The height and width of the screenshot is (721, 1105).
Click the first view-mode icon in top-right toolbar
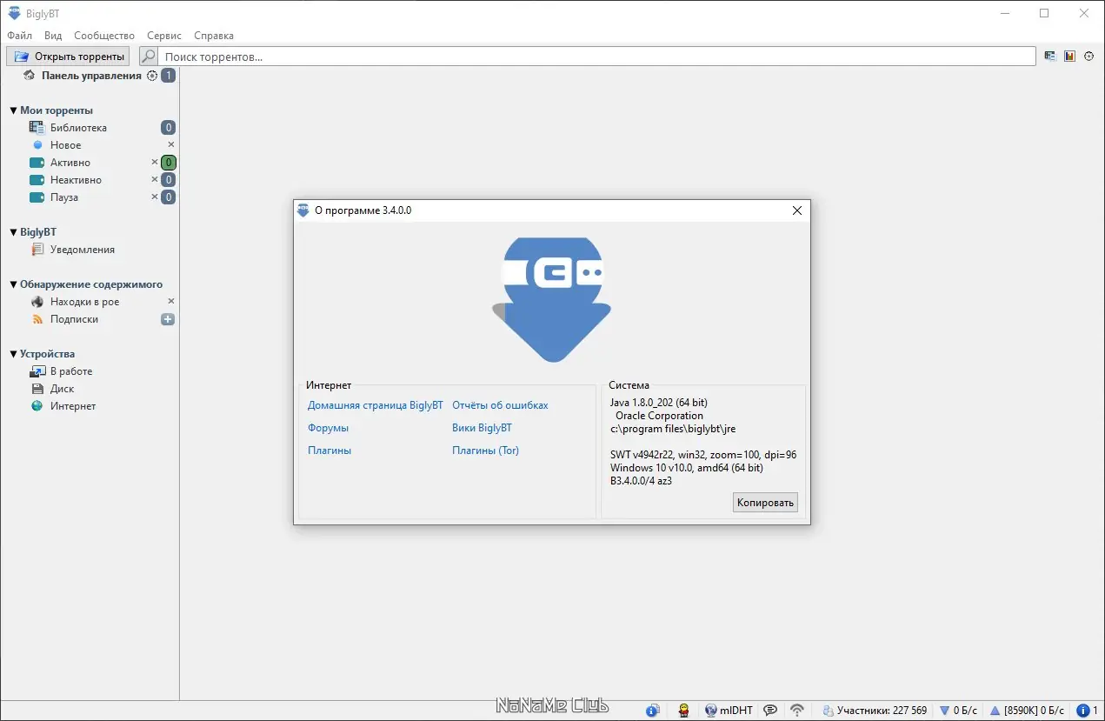(1050, 57)
